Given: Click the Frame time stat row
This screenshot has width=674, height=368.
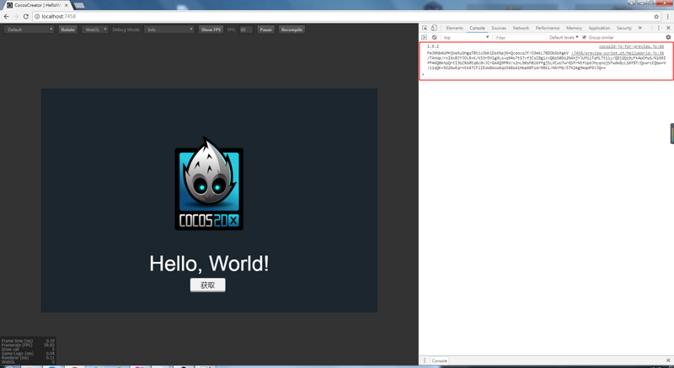Looking at the screenshot, I should [28, 340].
